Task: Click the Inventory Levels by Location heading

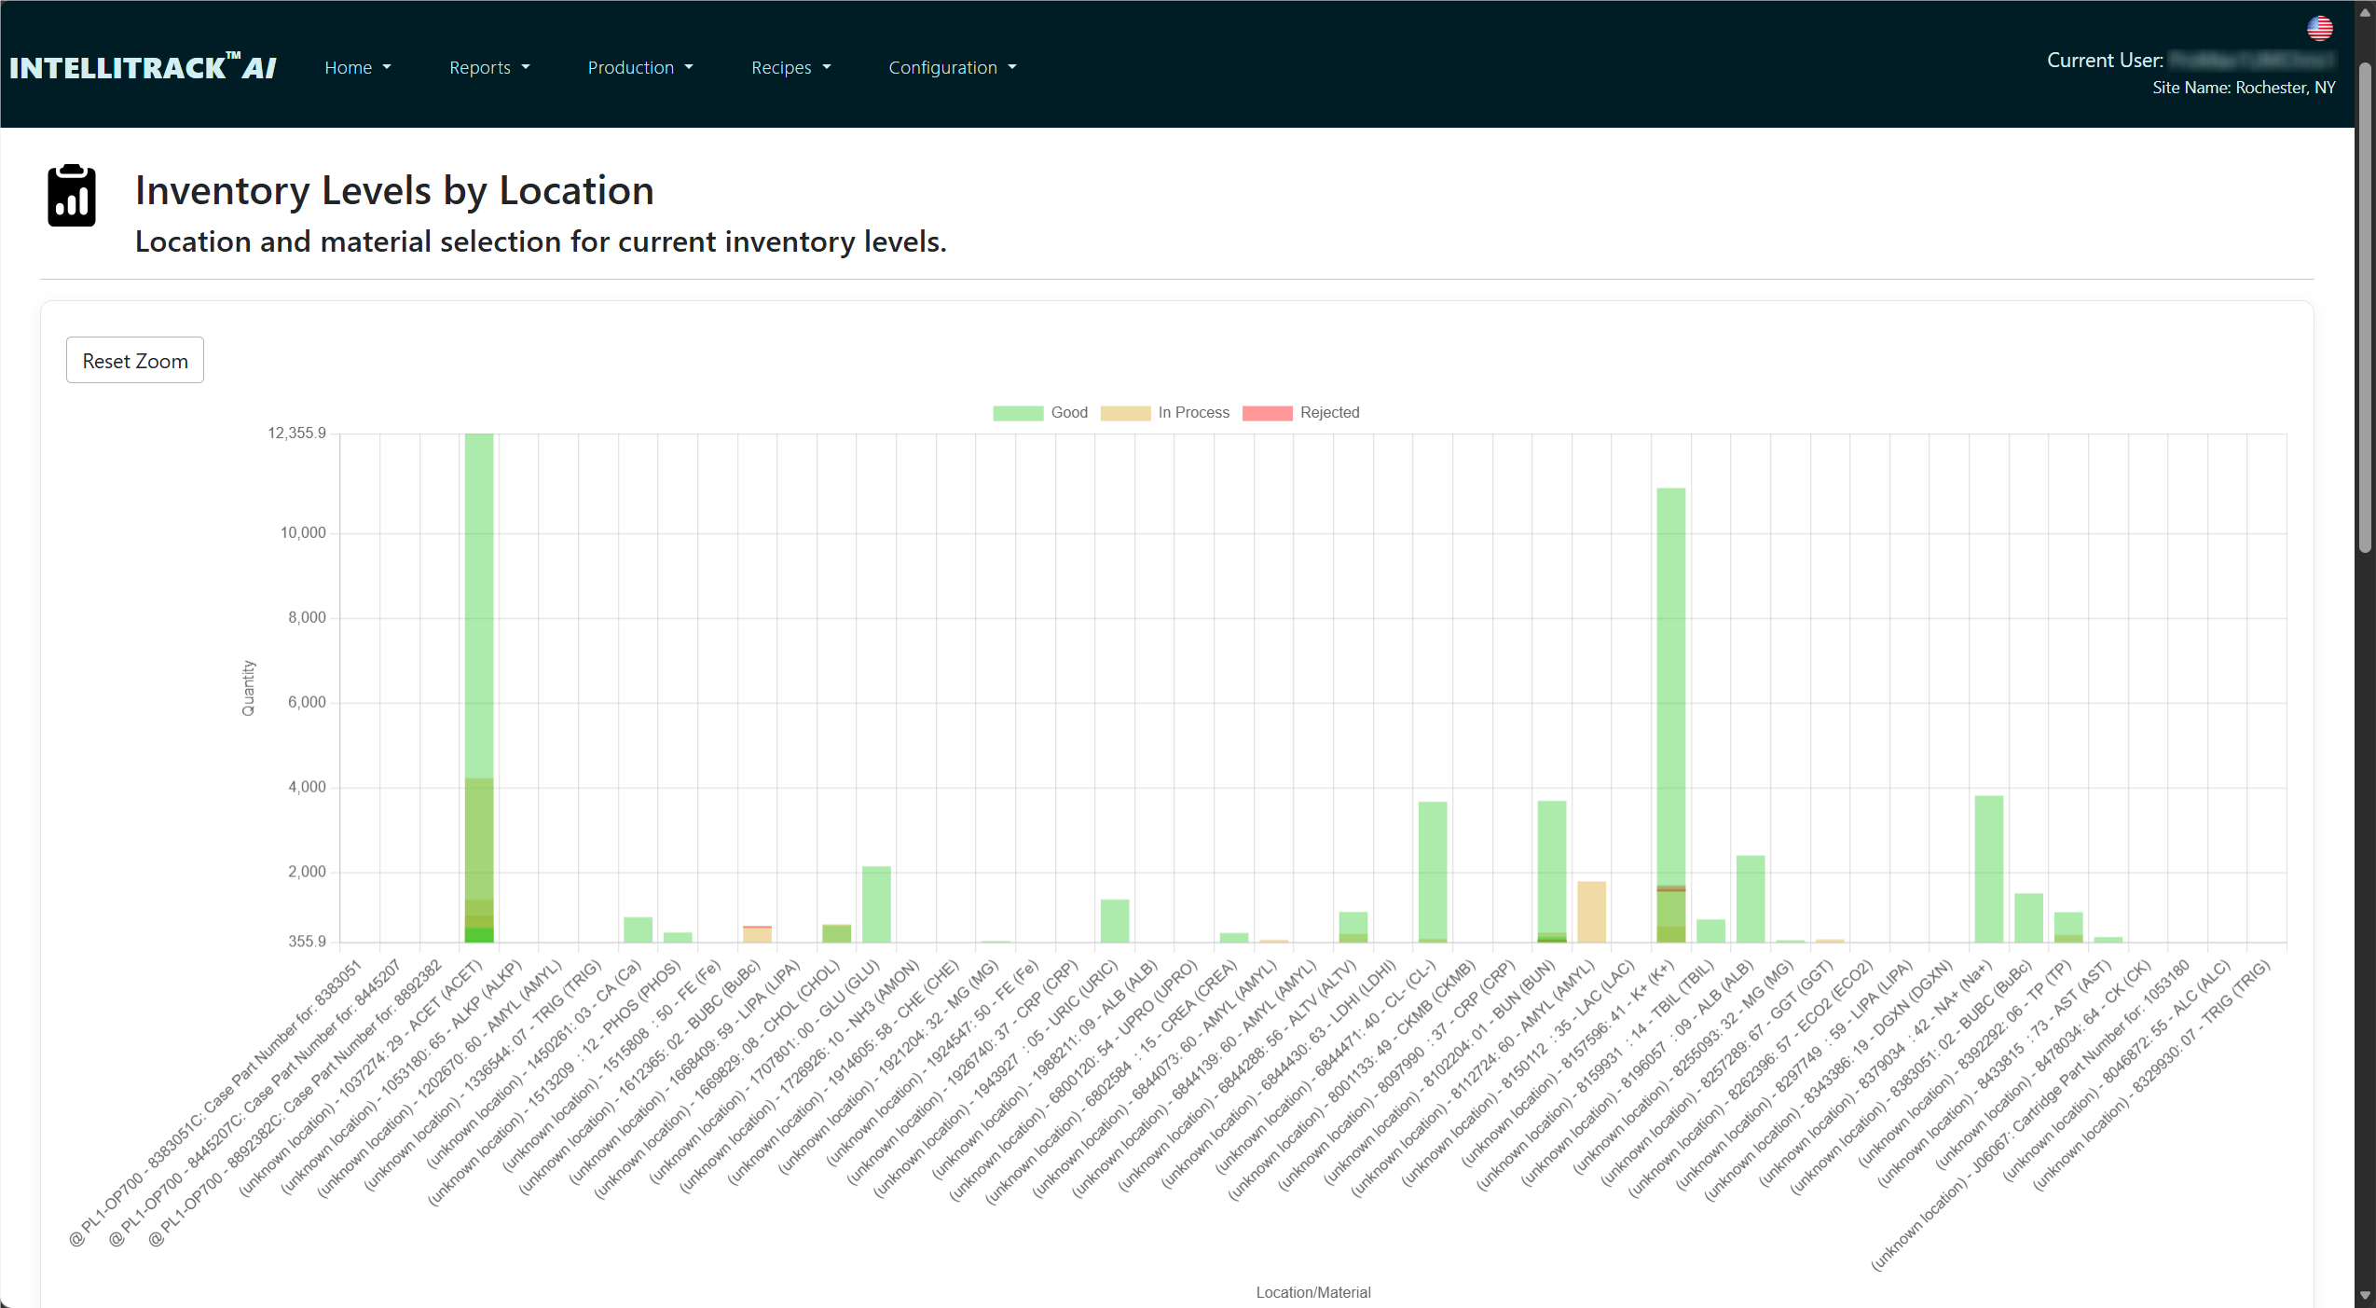Action: point(394,190)
